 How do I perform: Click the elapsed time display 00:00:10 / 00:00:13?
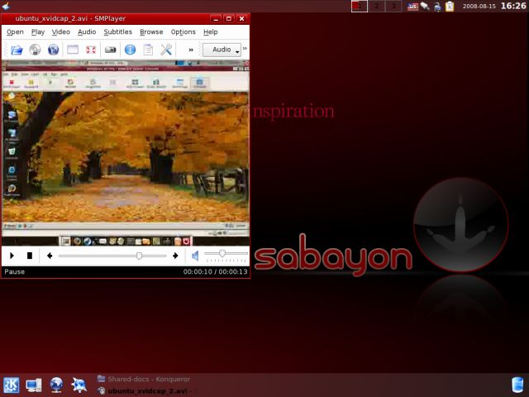215,272
